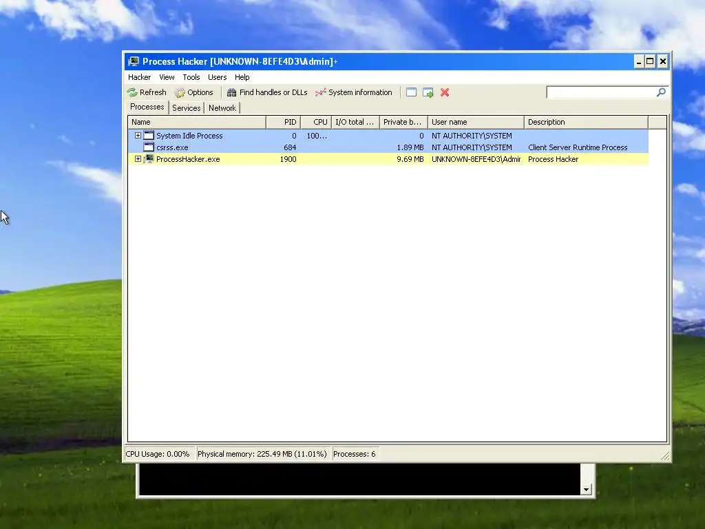Image resolution: width=705 pixels, height=529 pixels.
Task: Click the 1.89 MB private bytes cell
Action: tap(410, 147)
